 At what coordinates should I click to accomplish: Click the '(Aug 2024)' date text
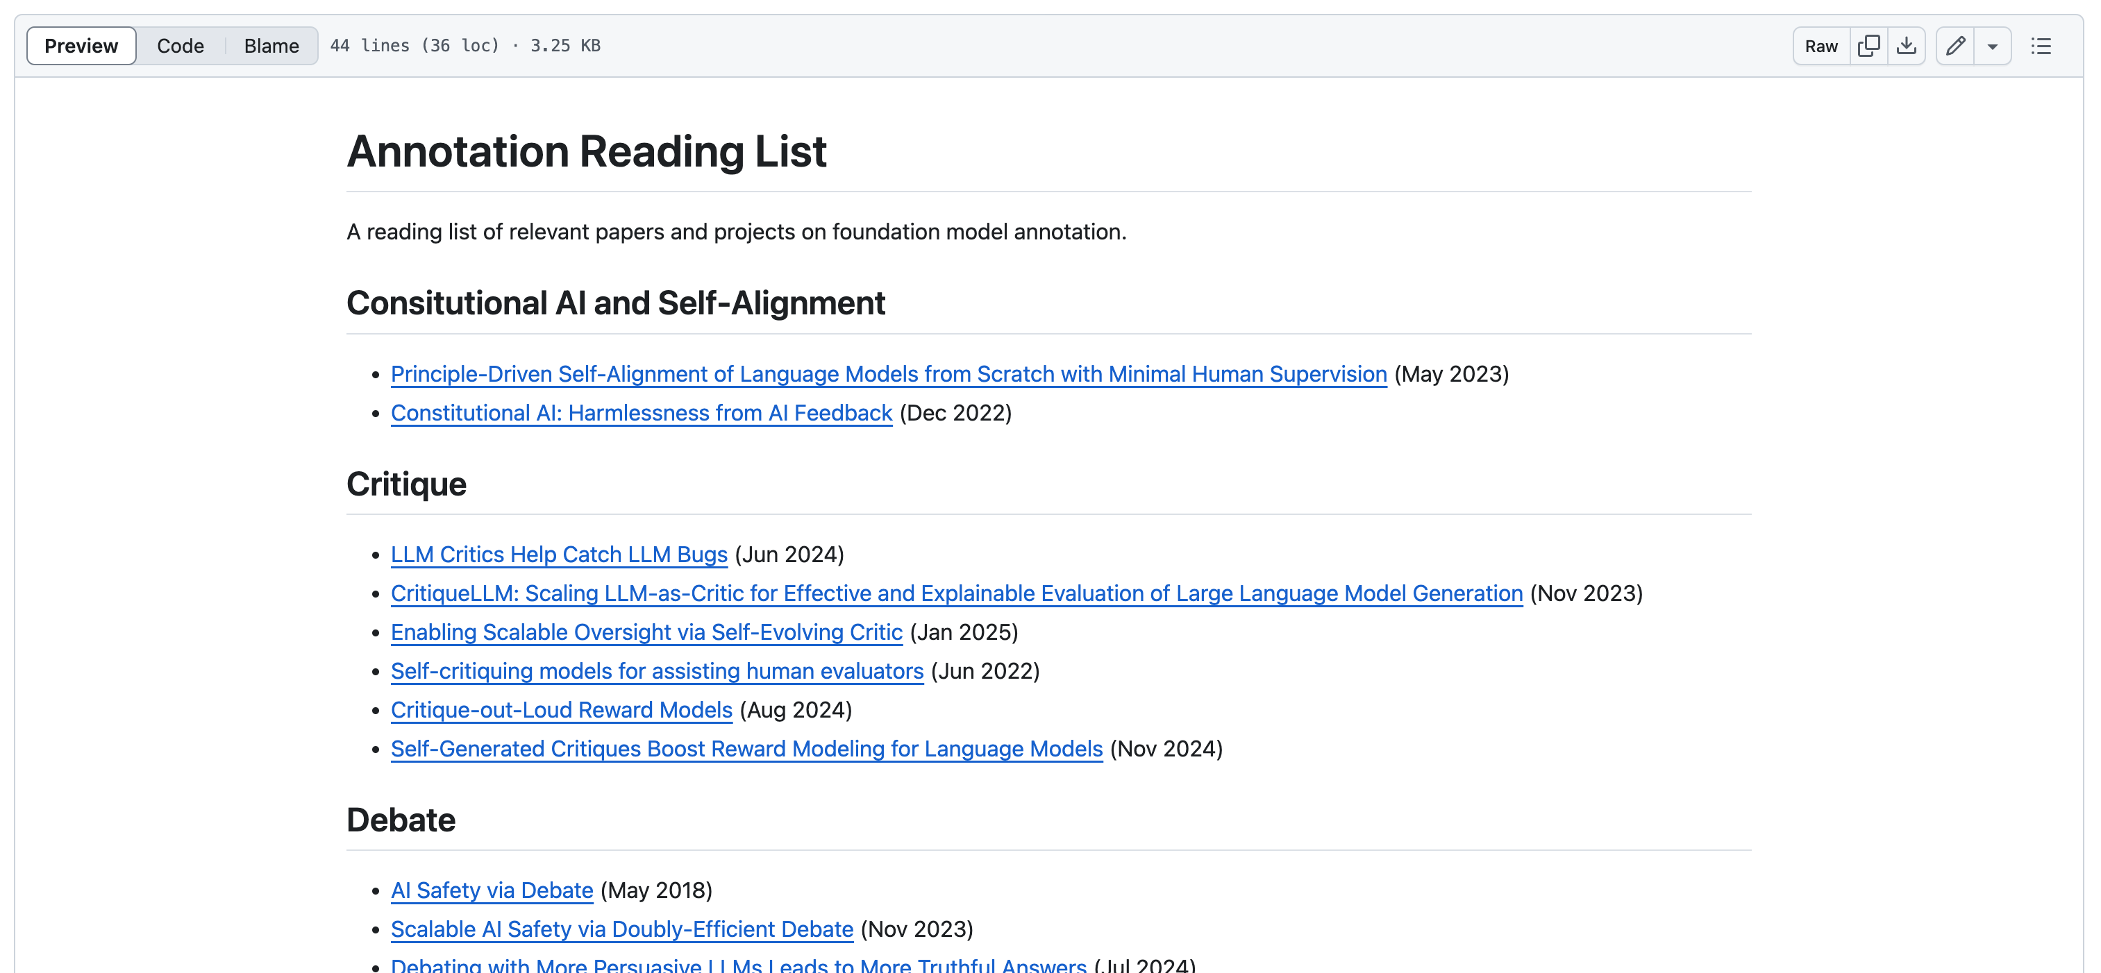pos(796,711)
